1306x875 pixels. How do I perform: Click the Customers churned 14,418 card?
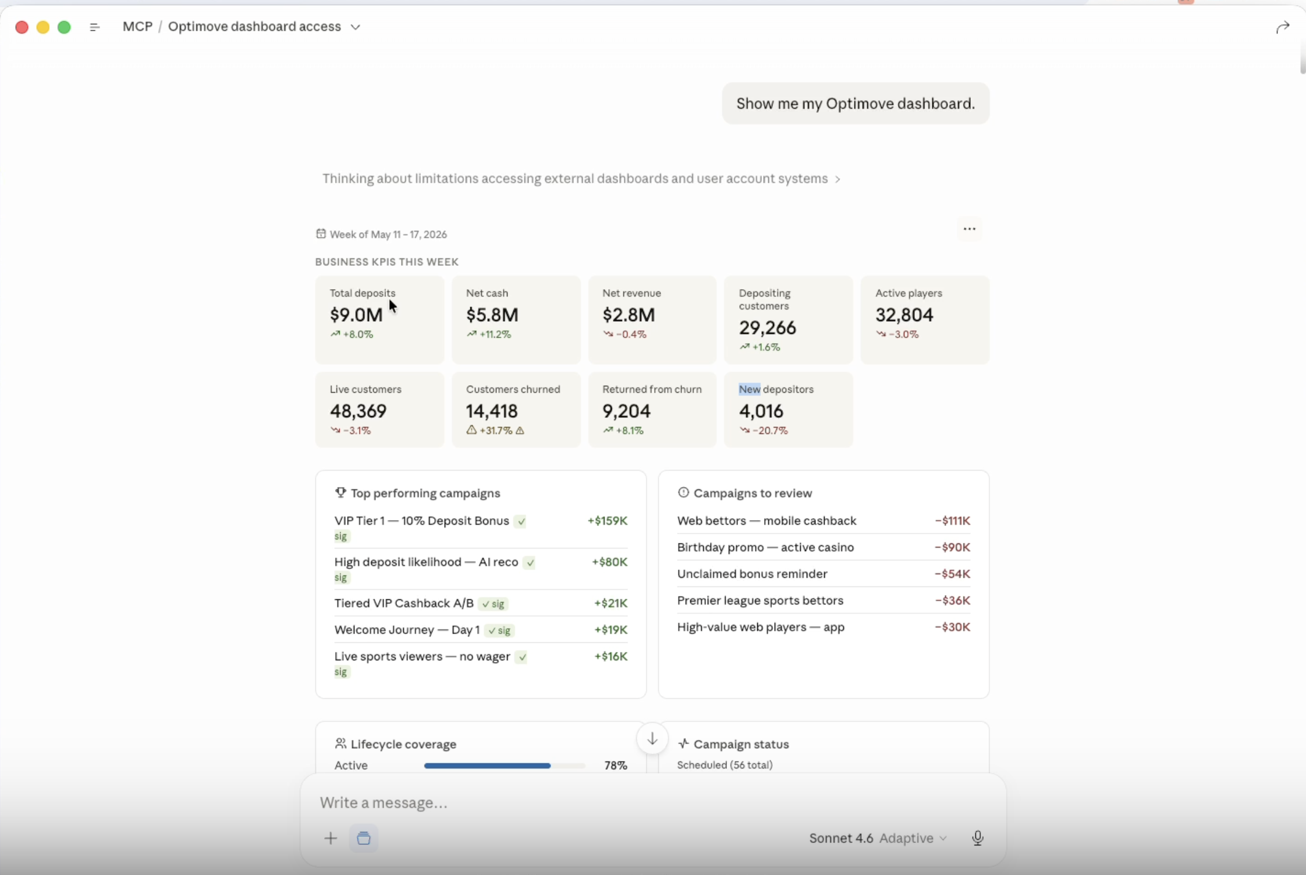coord(516,410)
